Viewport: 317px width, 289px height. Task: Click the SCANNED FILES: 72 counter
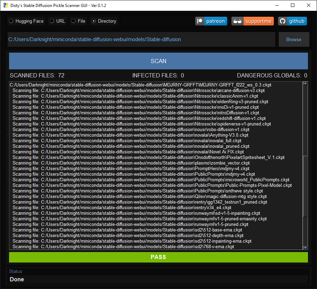pos(37,75)
